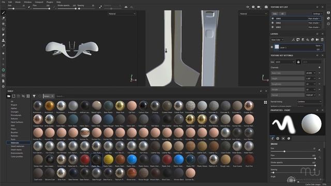Select the Projection tool

coord(3,24)
